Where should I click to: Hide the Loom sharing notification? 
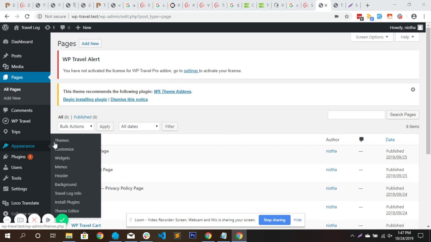tap(298, 220)
